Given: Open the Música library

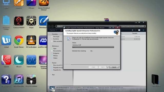Looking at the screenshot, I should [x=55, y=56].
